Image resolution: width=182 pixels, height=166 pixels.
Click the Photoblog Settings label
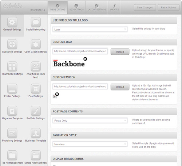click(12, 140)
